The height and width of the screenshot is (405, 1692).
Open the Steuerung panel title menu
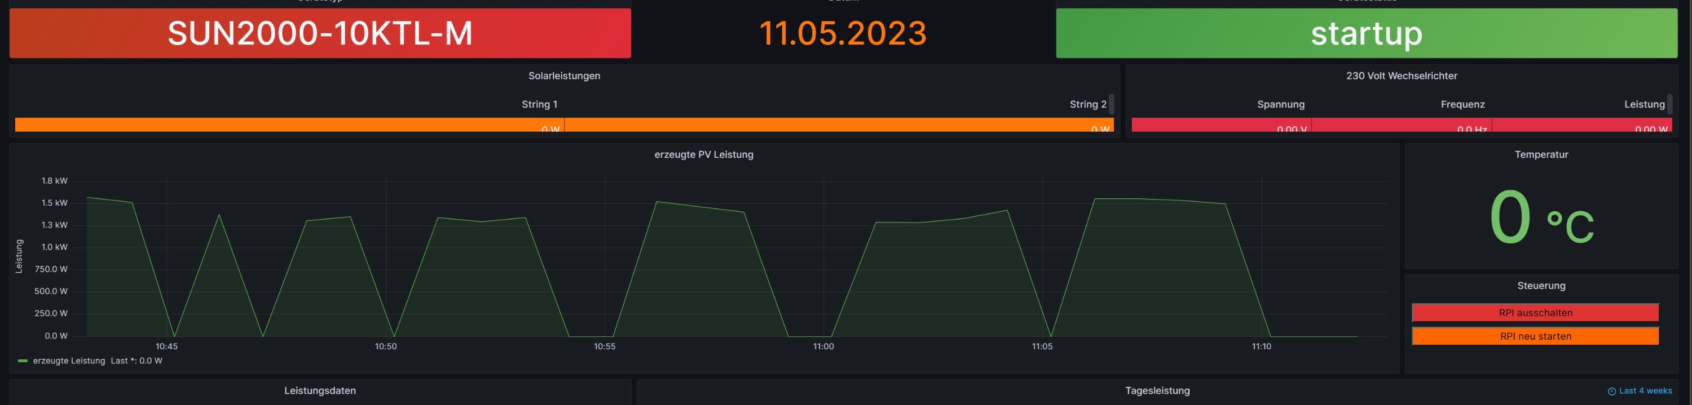point(1541,286)
